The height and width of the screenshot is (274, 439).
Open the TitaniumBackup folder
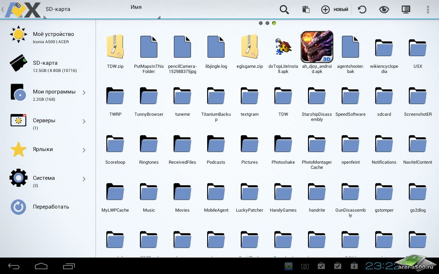[x=216, y=96]
